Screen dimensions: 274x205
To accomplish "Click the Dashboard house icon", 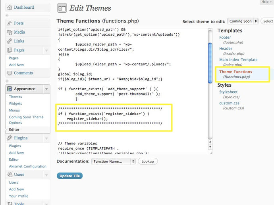I will click(10, 7).
